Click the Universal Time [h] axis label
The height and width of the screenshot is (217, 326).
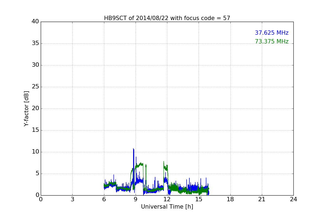167,207
